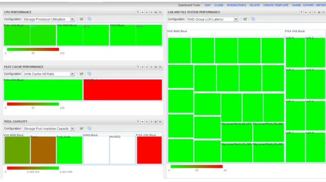Open settings gear of Pool Capacity widget
The width and height of the screenshot is (326, 182).
click(156, 122)
